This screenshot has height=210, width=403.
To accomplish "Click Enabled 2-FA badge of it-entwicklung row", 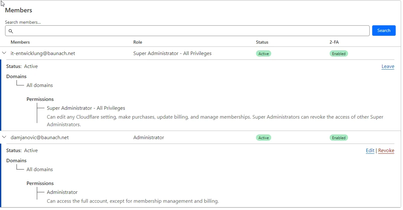I will click(339, 54).
